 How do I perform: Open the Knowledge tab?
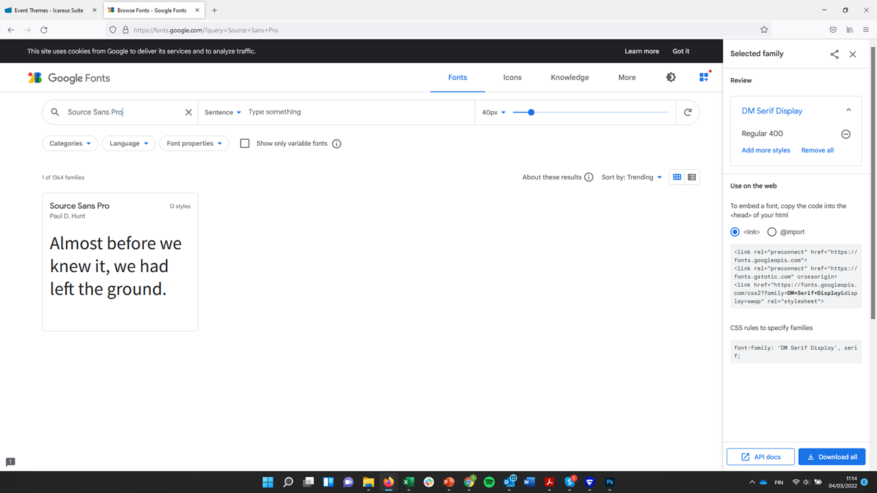(569, 77)
